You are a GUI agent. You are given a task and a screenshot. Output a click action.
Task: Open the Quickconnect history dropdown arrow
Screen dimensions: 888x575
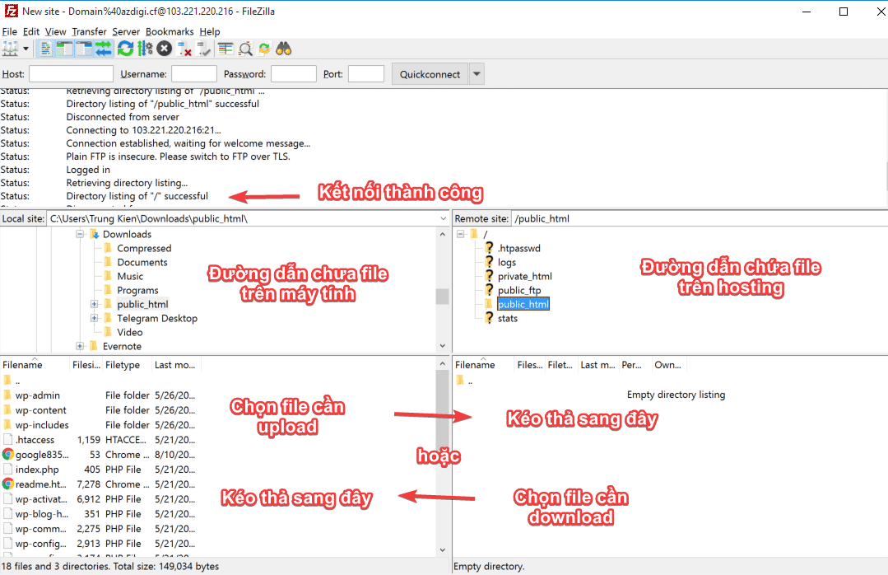477,74
